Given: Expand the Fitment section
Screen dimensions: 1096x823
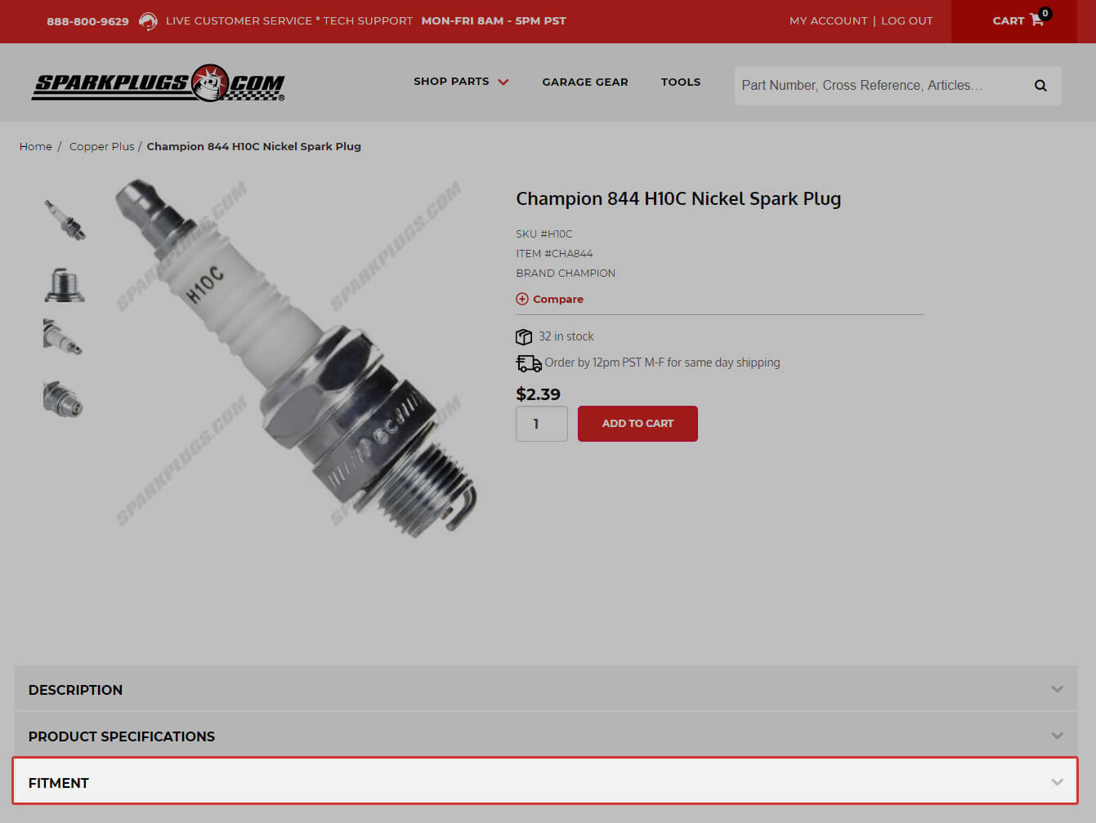Looking at the screenshot, I should click(x=546, y=781).
